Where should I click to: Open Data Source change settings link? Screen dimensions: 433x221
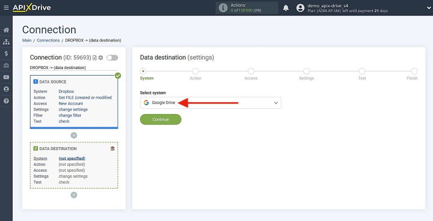coord(73,109)
